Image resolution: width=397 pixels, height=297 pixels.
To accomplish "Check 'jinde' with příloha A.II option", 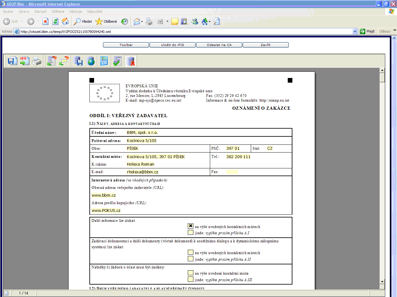I will pos(191,259).
